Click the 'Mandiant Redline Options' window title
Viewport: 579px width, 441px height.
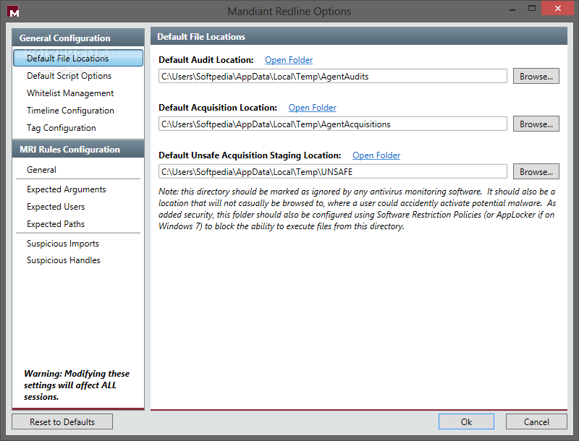click(x=289, y=12)
